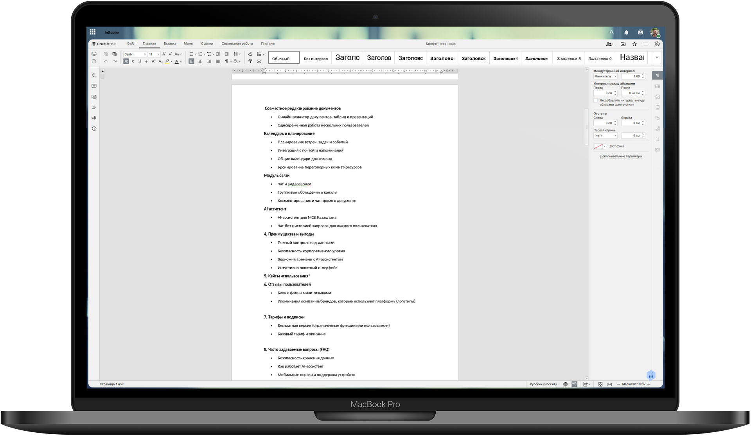Toggle Strikethrough formatting
Screen dimensions: 751x446
point(147,61)
